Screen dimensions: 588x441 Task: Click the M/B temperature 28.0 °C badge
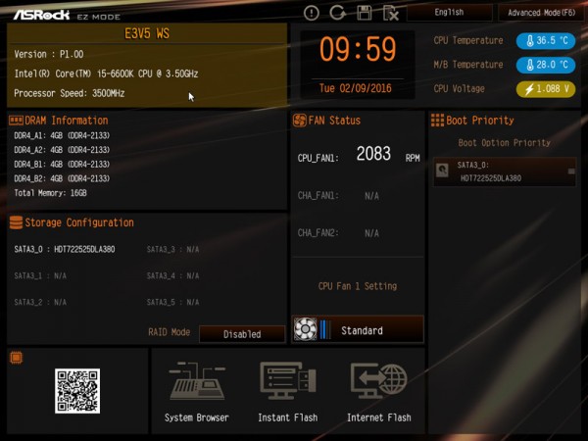(x=546, y=65)
